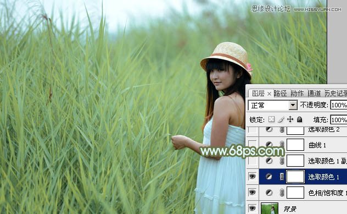Select the 选取颜色 1 layer name
The height and width of the screenshot is (214, 347).
coord(324,177)
